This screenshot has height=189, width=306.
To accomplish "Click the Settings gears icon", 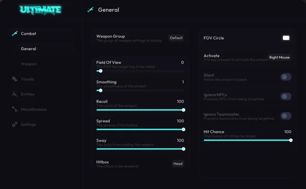I will click(14, 124).
